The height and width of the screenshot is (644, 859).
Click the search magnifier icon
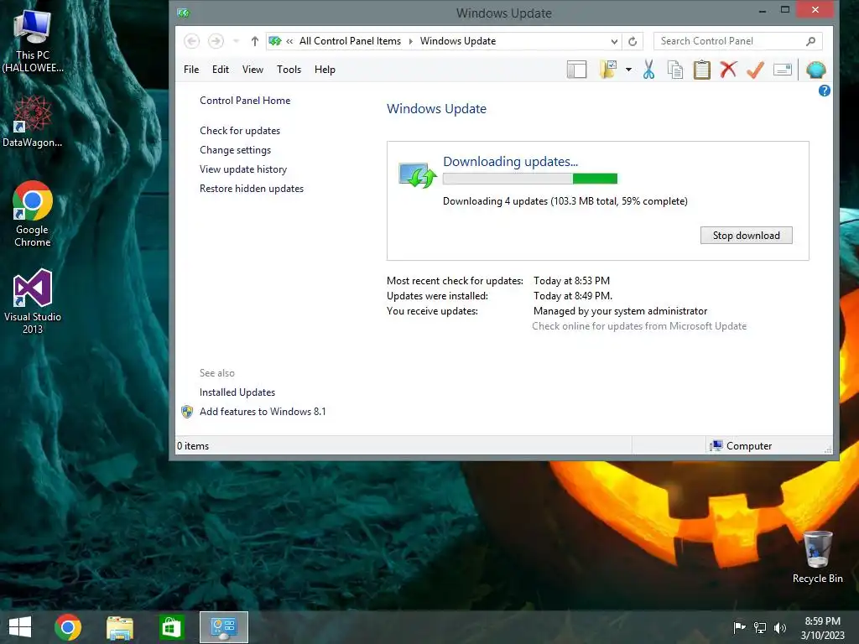[x=811, y=41]
